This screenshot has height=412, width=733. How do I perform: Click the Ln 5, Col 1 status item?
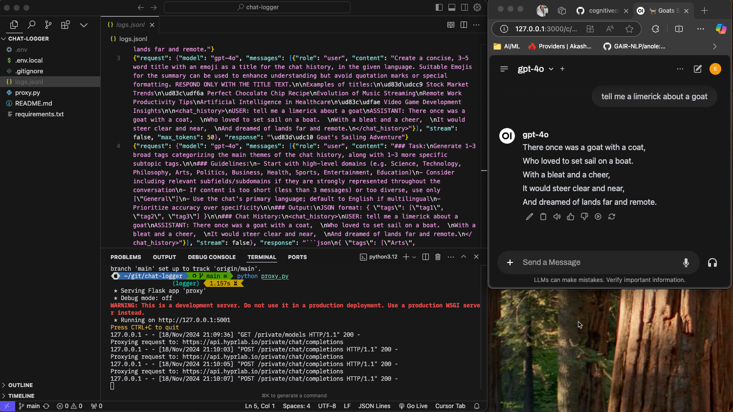(260, 406)
